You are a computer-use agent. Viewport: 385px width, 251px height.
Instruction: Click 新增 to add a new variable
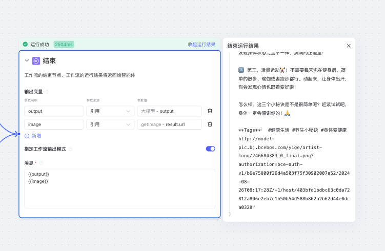tap(33, 136)
